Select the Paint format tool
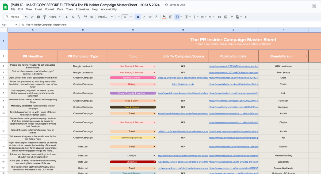The width and height of the screenshot is (321, 174). pyautogui.click(x=44, y=17)
